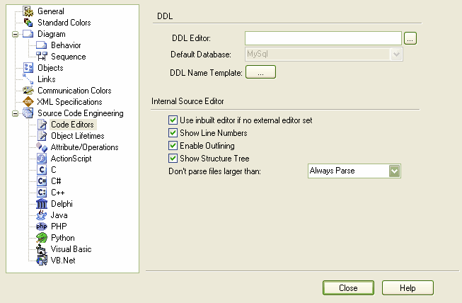Click the VB.Net icon
The height and width of the screenshot is (303, 462).
tap(42, 261)
